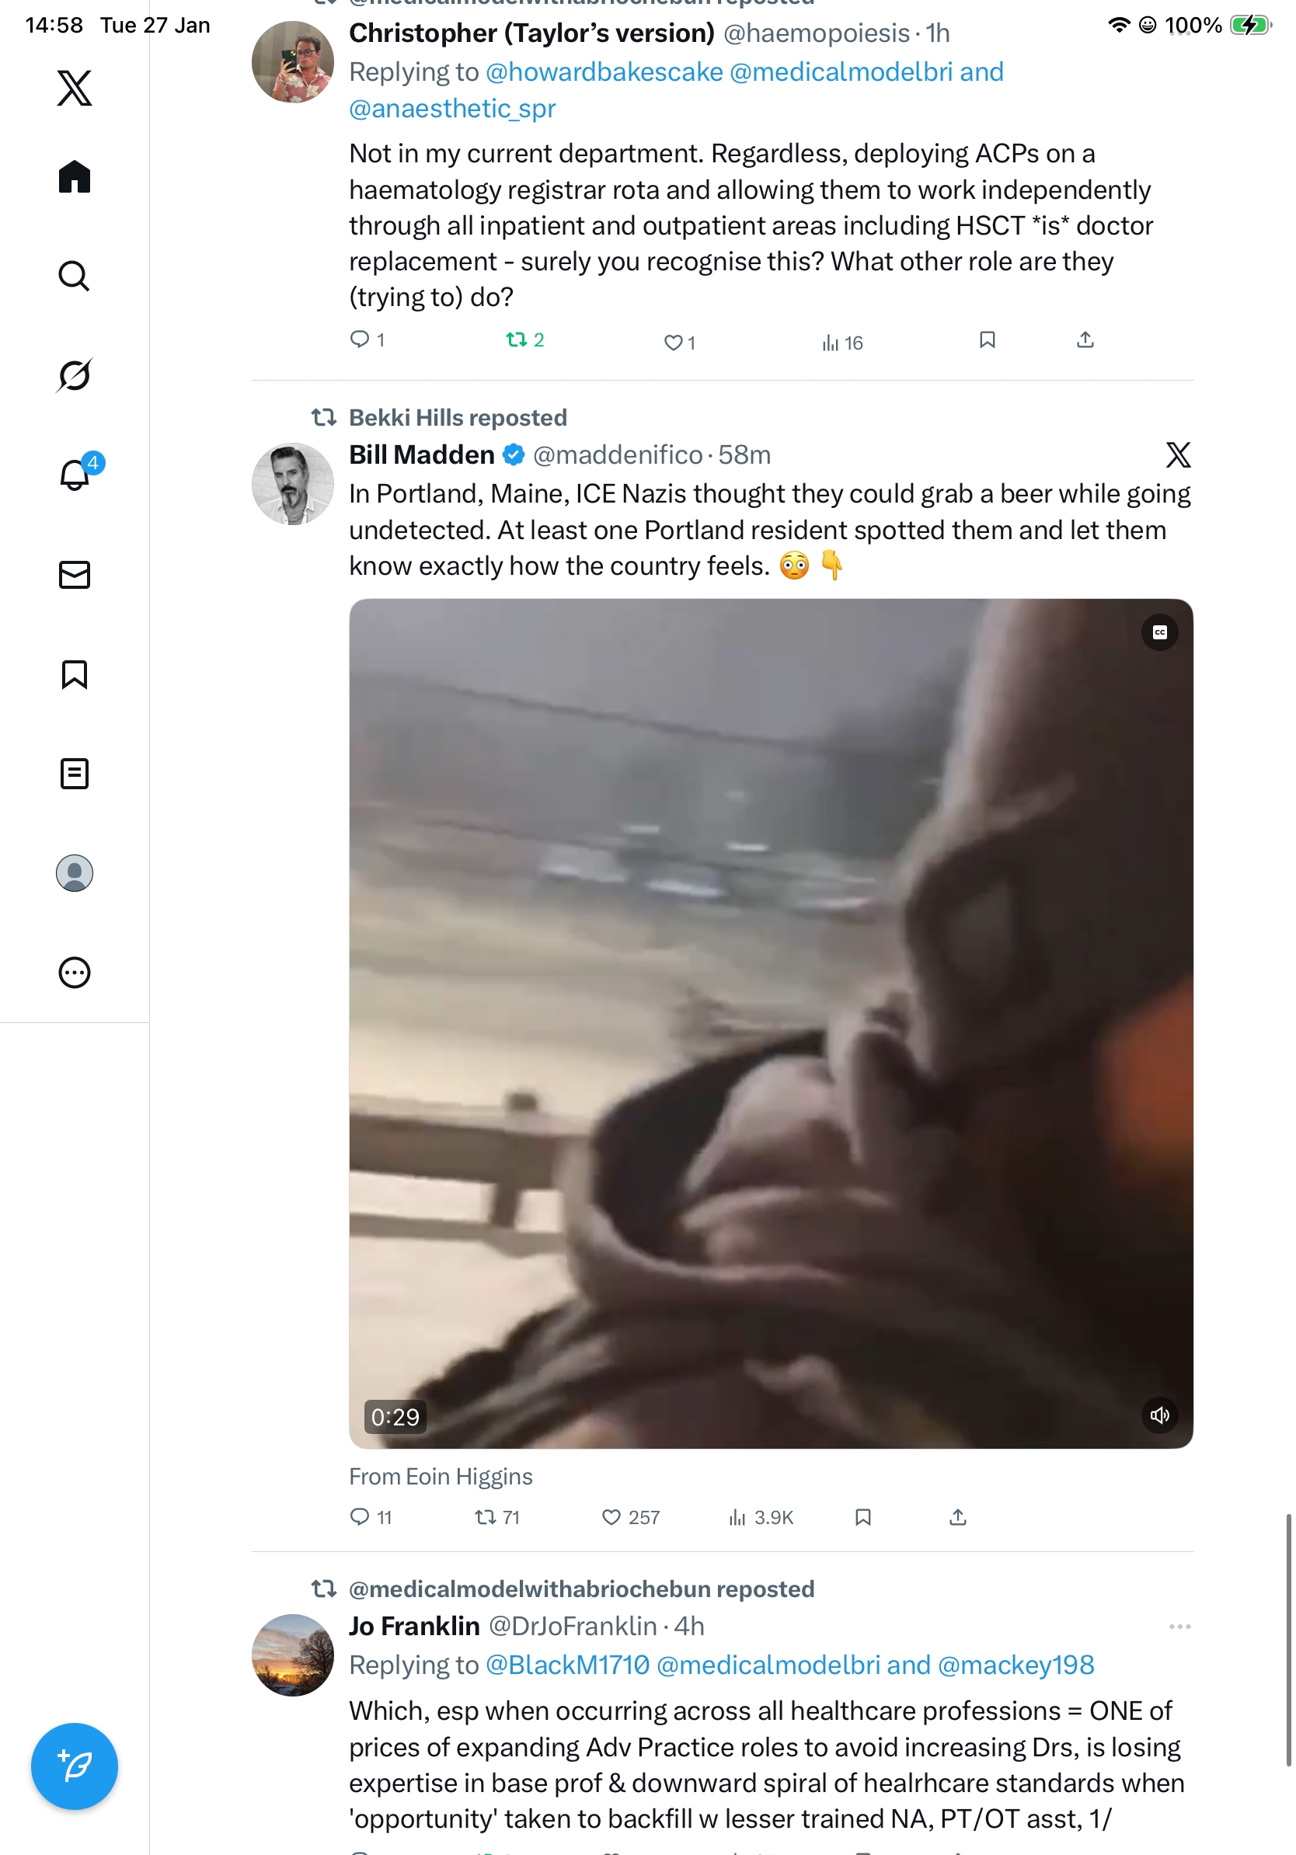Open Messages envelope in sidebar
Screen dimensions: 1296x1855
pos(75,574)
